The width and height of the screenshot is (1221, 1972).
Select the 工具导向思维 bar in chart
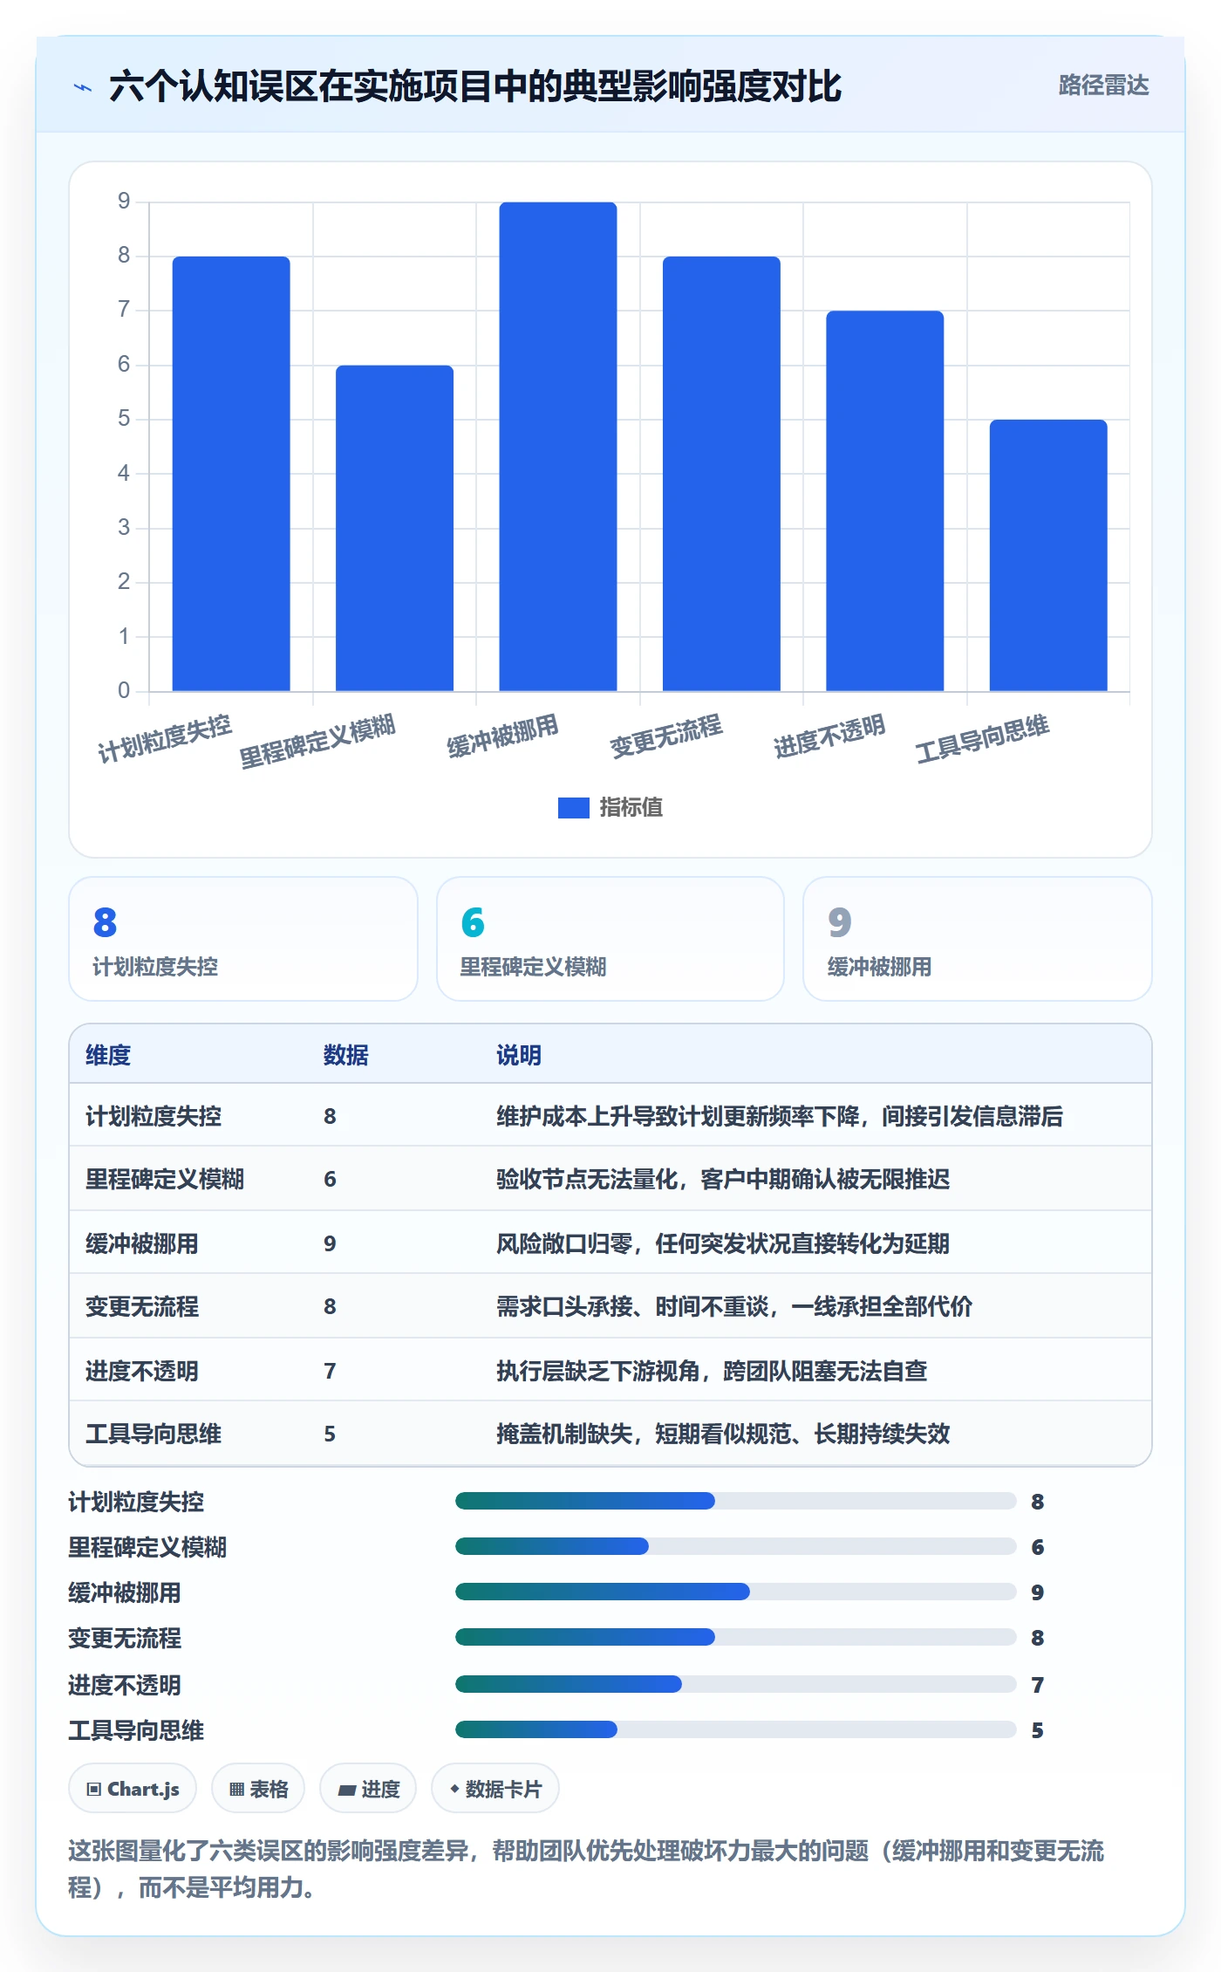pyautogui.click(x=1048, y=555)
